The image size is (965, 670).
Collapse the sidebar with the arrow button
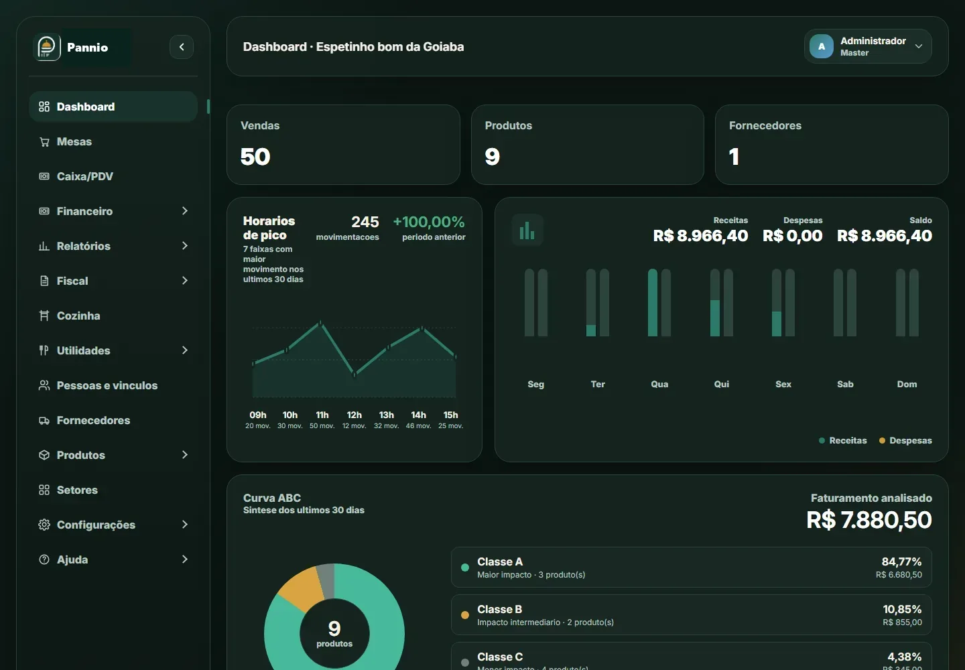click(182, 47)
